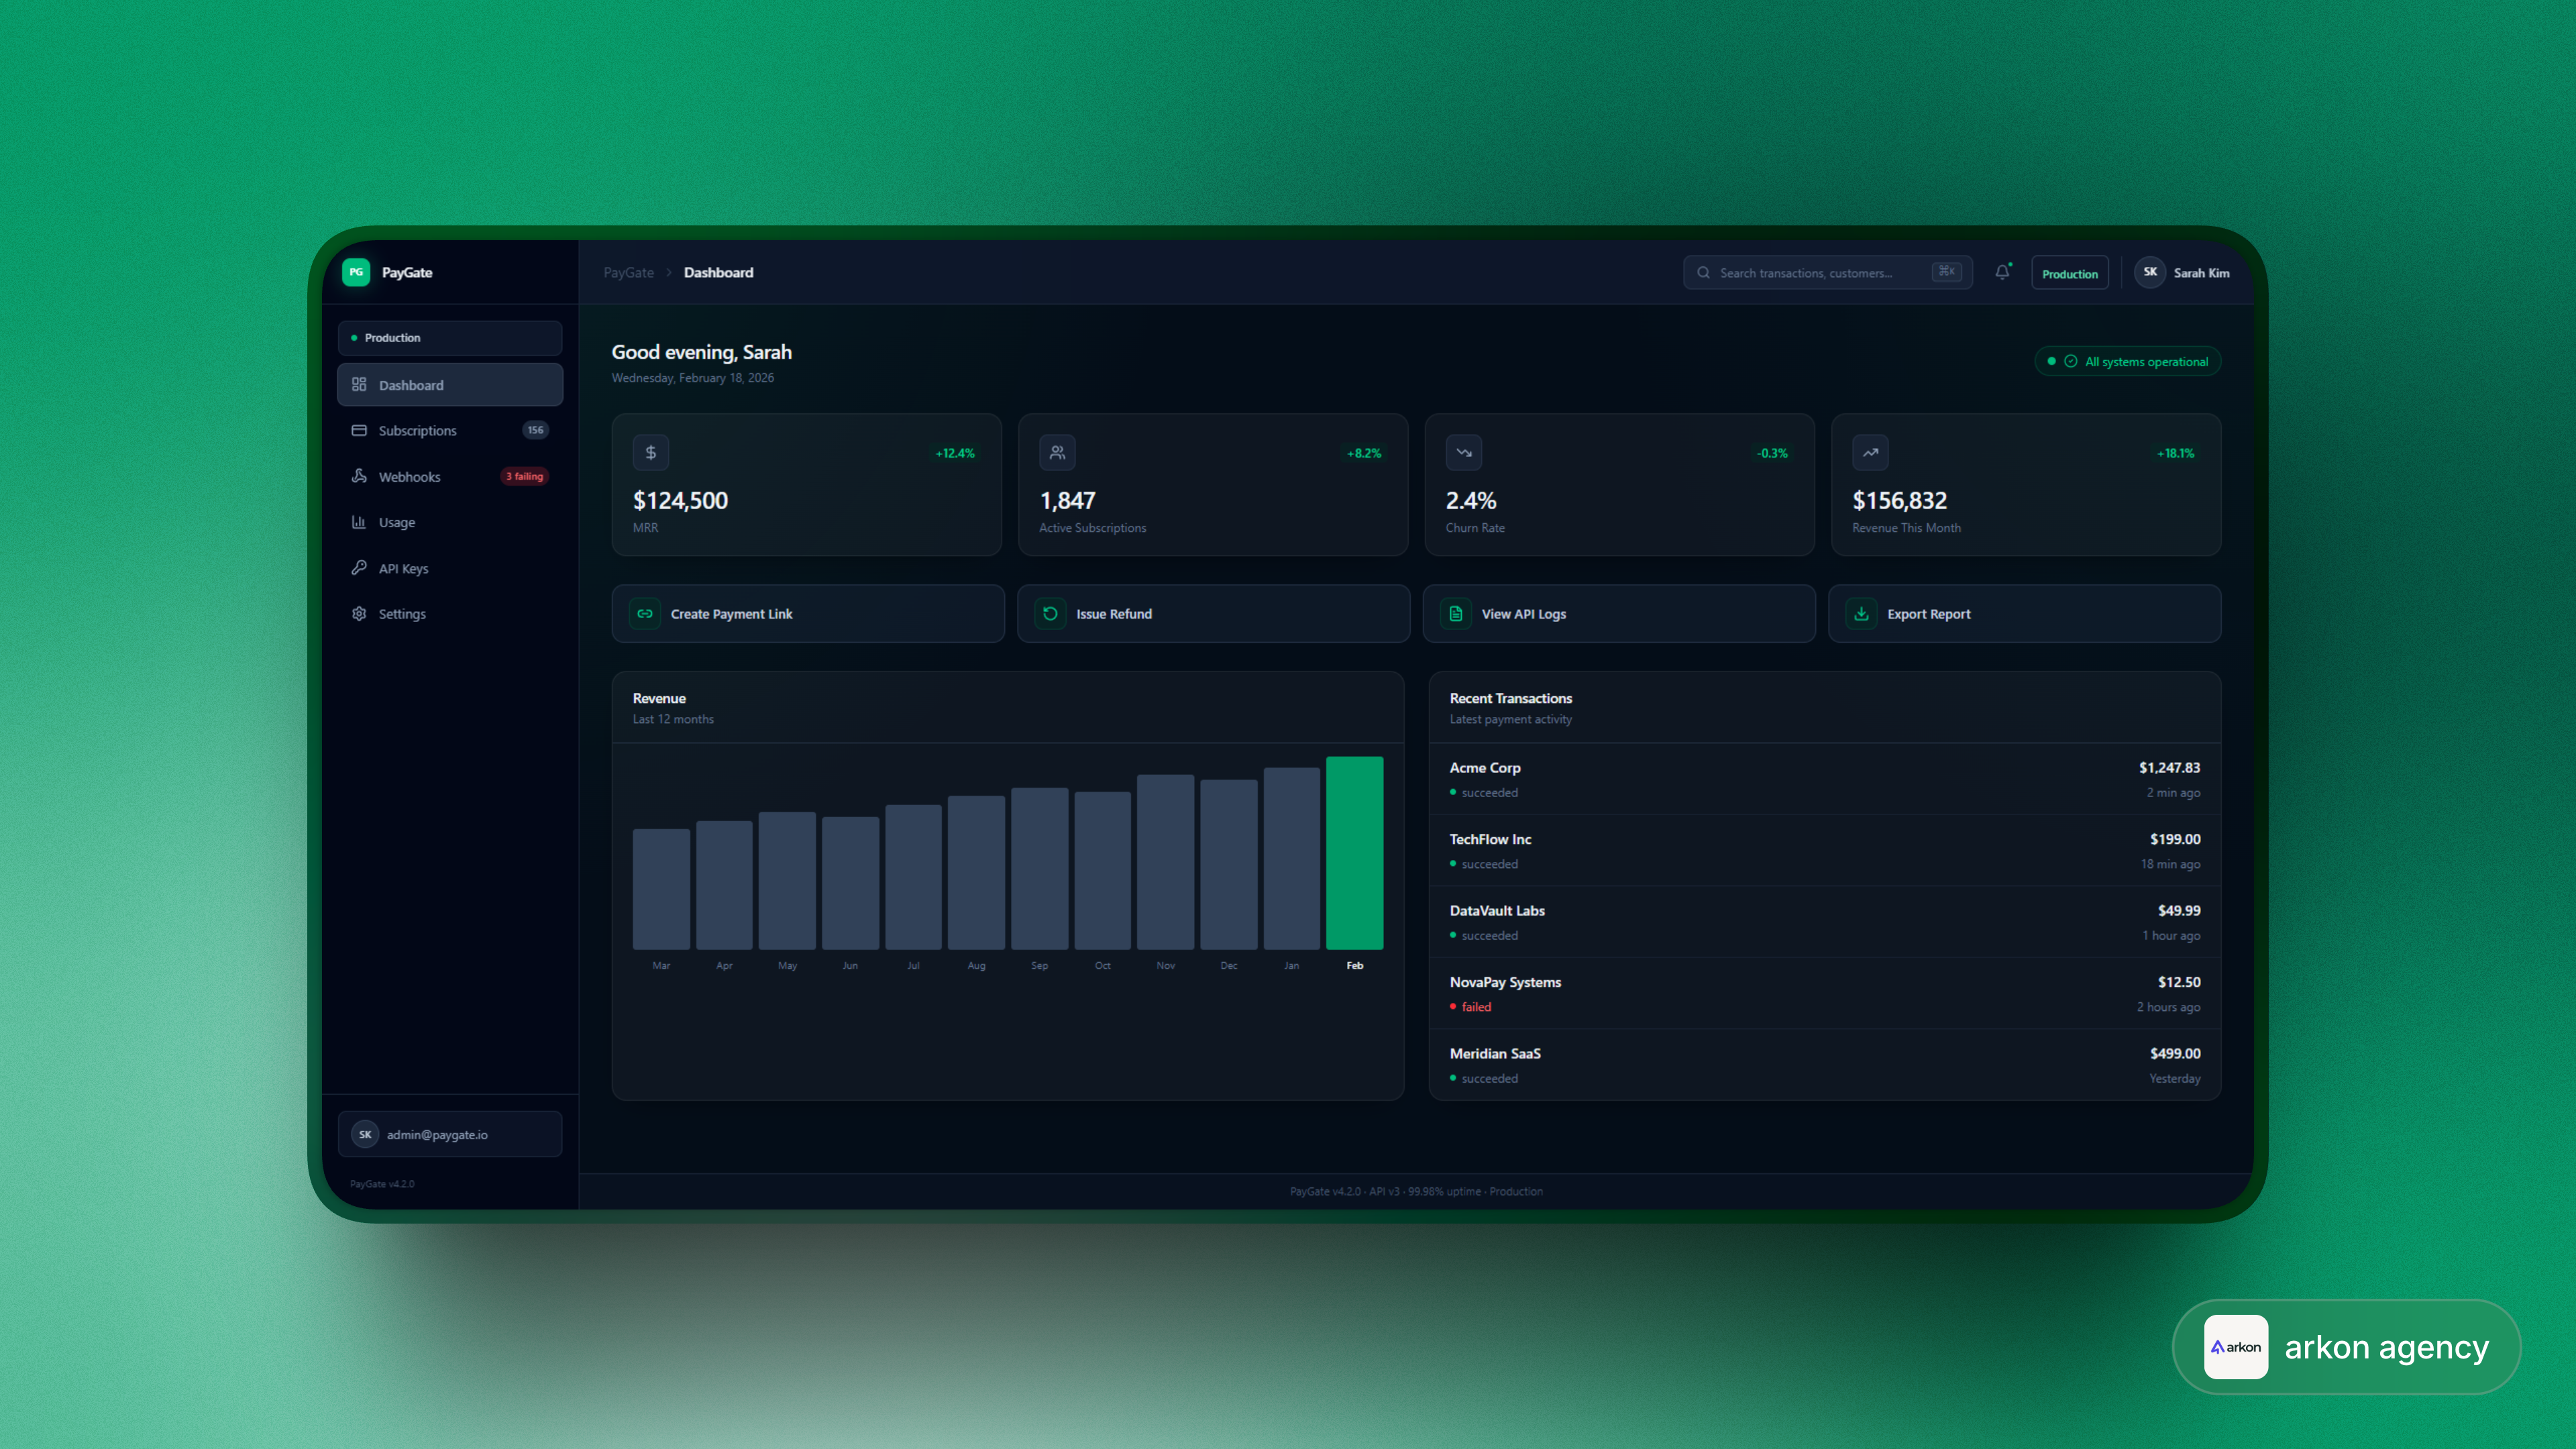Open the Dashboard nav item
This screenshot has height=1449, width=2576.
point(450,385)
